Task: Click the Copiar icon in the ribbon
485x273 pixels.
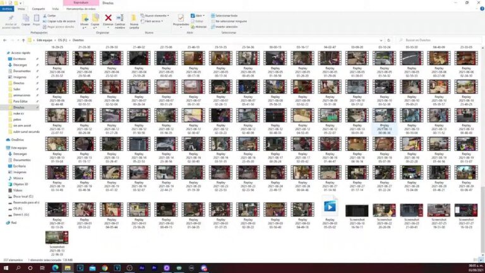Action: tap(26, 18)
